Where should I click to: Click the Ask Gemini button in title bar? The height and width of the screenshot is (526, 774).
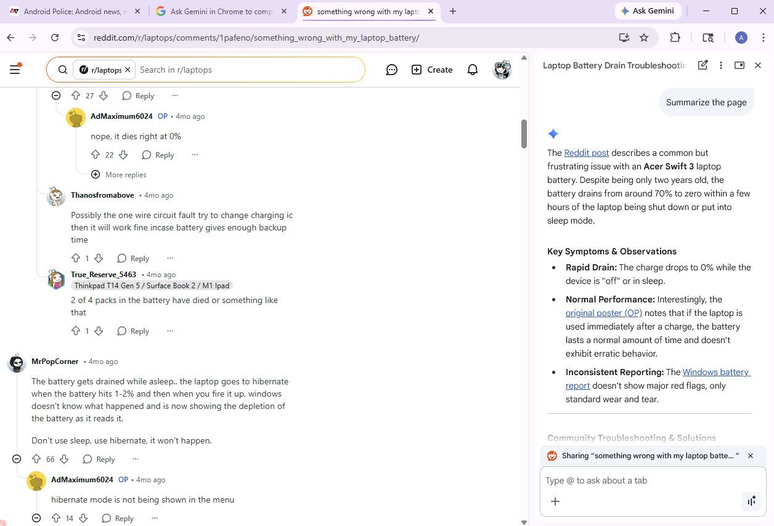pos(648,11)
